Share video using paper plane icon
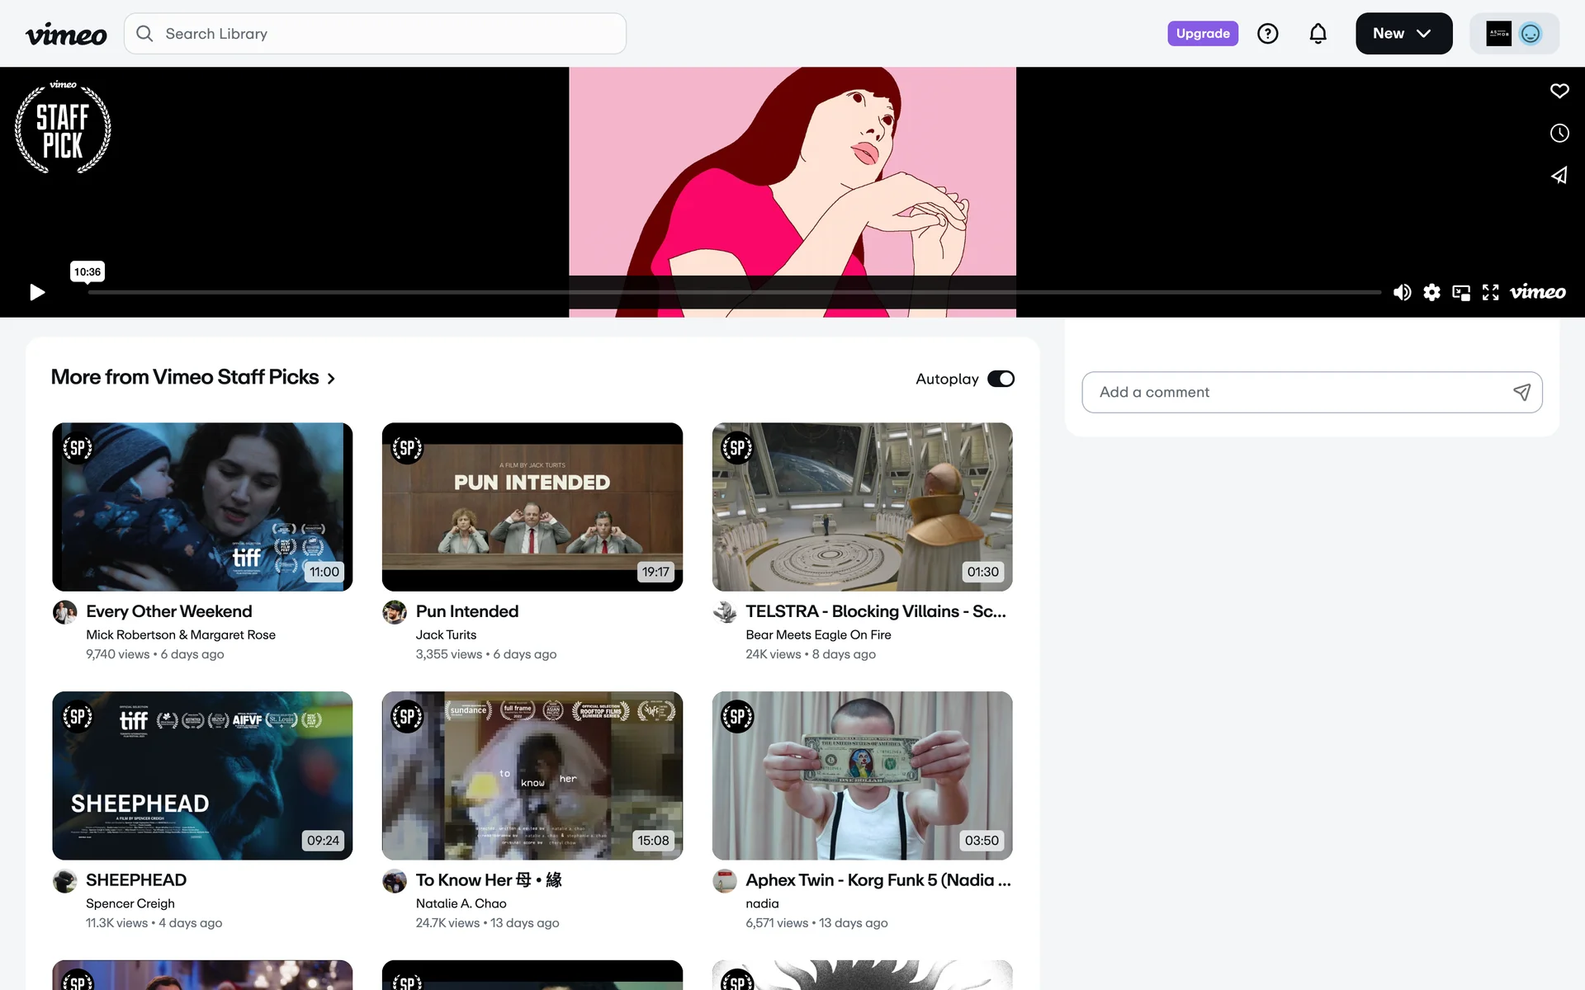The height and width of the screenshot is (990, 1585). (1559, 176)
